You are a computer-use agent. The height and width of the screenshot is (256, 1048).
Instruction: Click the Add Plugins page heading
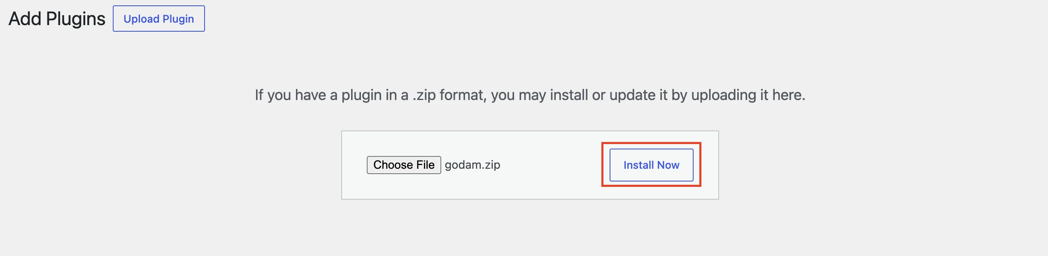57,19
